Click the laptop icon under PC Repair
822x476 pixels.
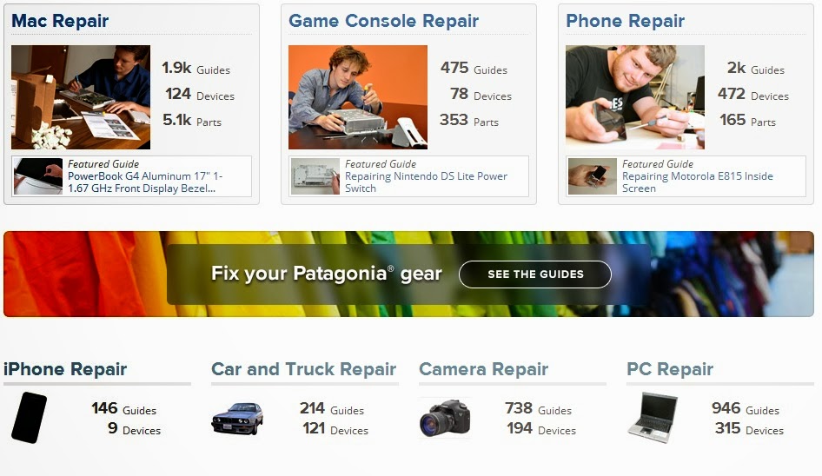pyautogui.click(x=653, y=418)
